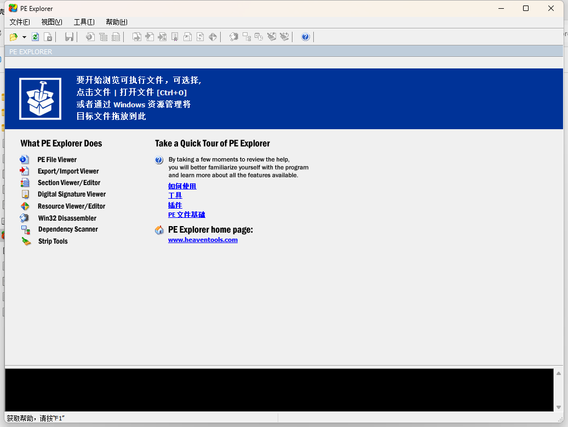
Task: Click the Export viewer toolbar icon
Action: click(x=137, y=37)
